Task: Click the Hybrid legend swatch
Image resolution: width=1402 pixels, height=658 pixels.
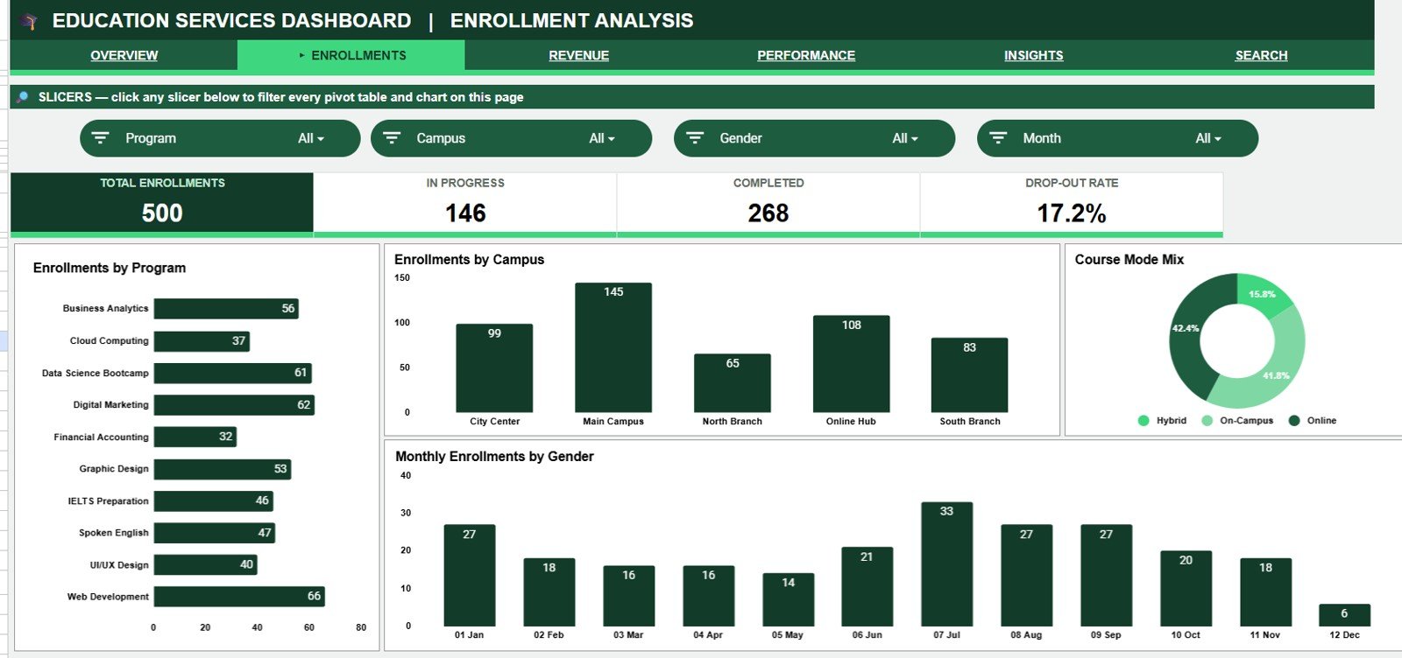Action: coord(1144,421)
